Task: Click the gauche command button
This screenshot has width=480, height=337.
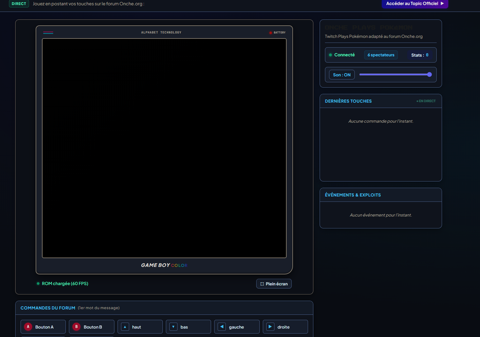Action: coord(237,327)
